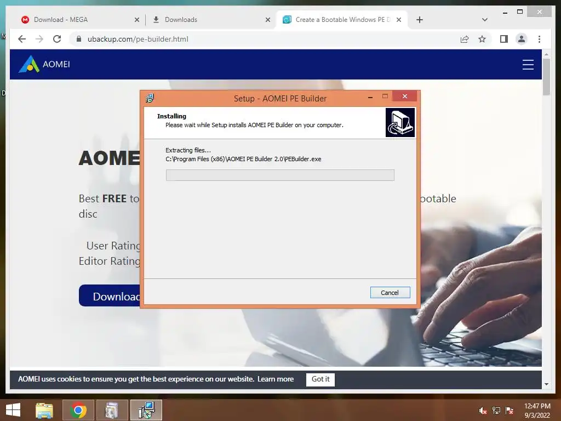Screen dimensions: 561x421
Task: Reload the ubackup.com page
Action: tap(57, 39)
